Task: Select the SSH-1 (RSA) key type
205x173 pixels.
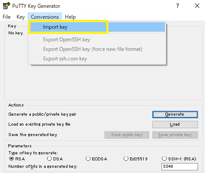Action: [x=179, y=159]
